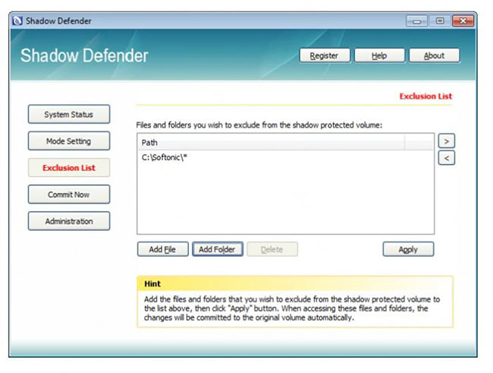The height and width of the screenshot is (373, 493).
Task: Click the Shadow Defender title bar icon
Action: [x=17, y=21]
